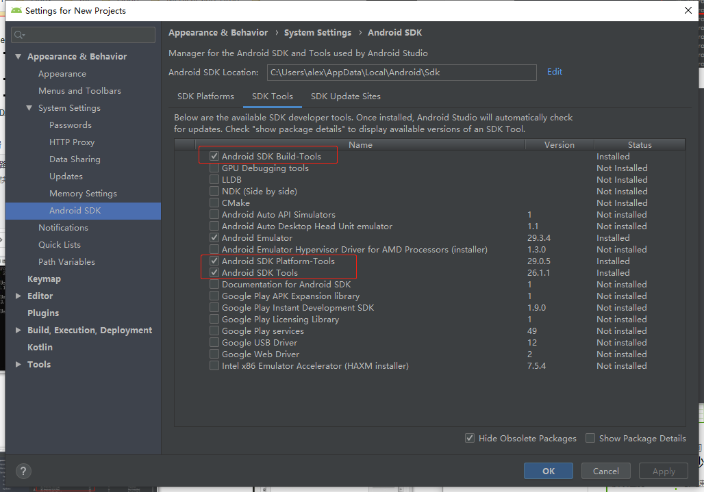Select Passwords in System Settings

coord(71,125)
